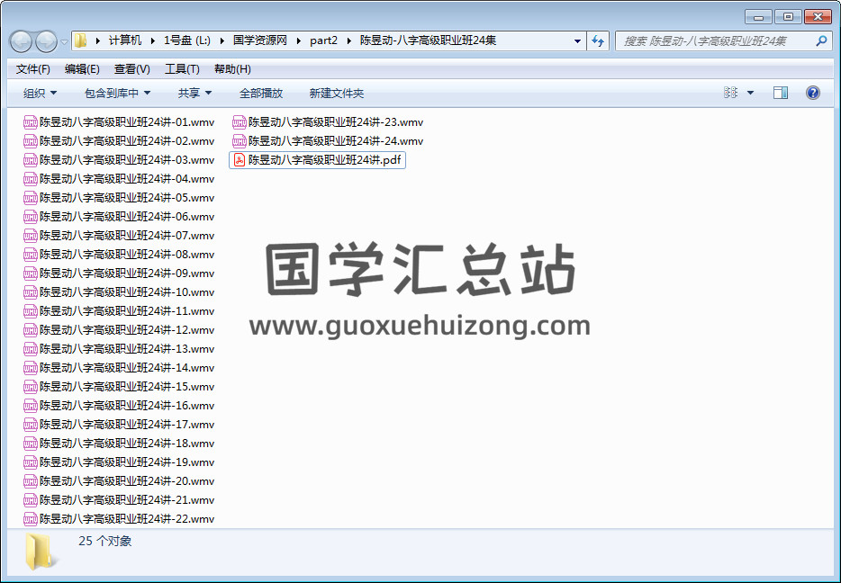Image resolution: width=841 pixels, height=583 pixels.
Task: Click the magnifier search icon
Action: click(821, 40)
